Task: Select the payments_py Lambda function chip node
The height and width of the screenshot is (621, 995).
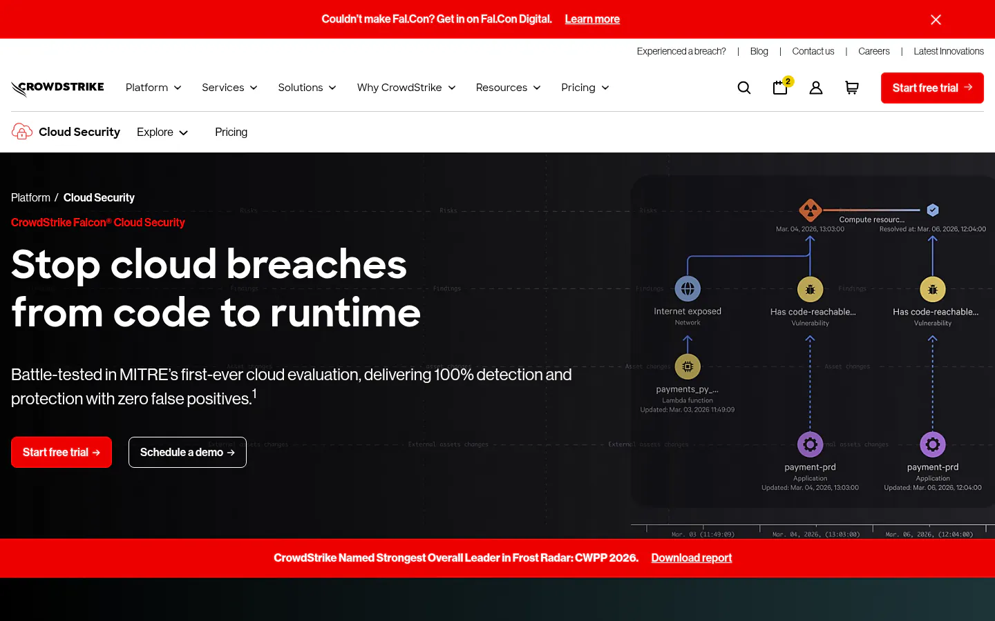Action: [x=688, y=367]
